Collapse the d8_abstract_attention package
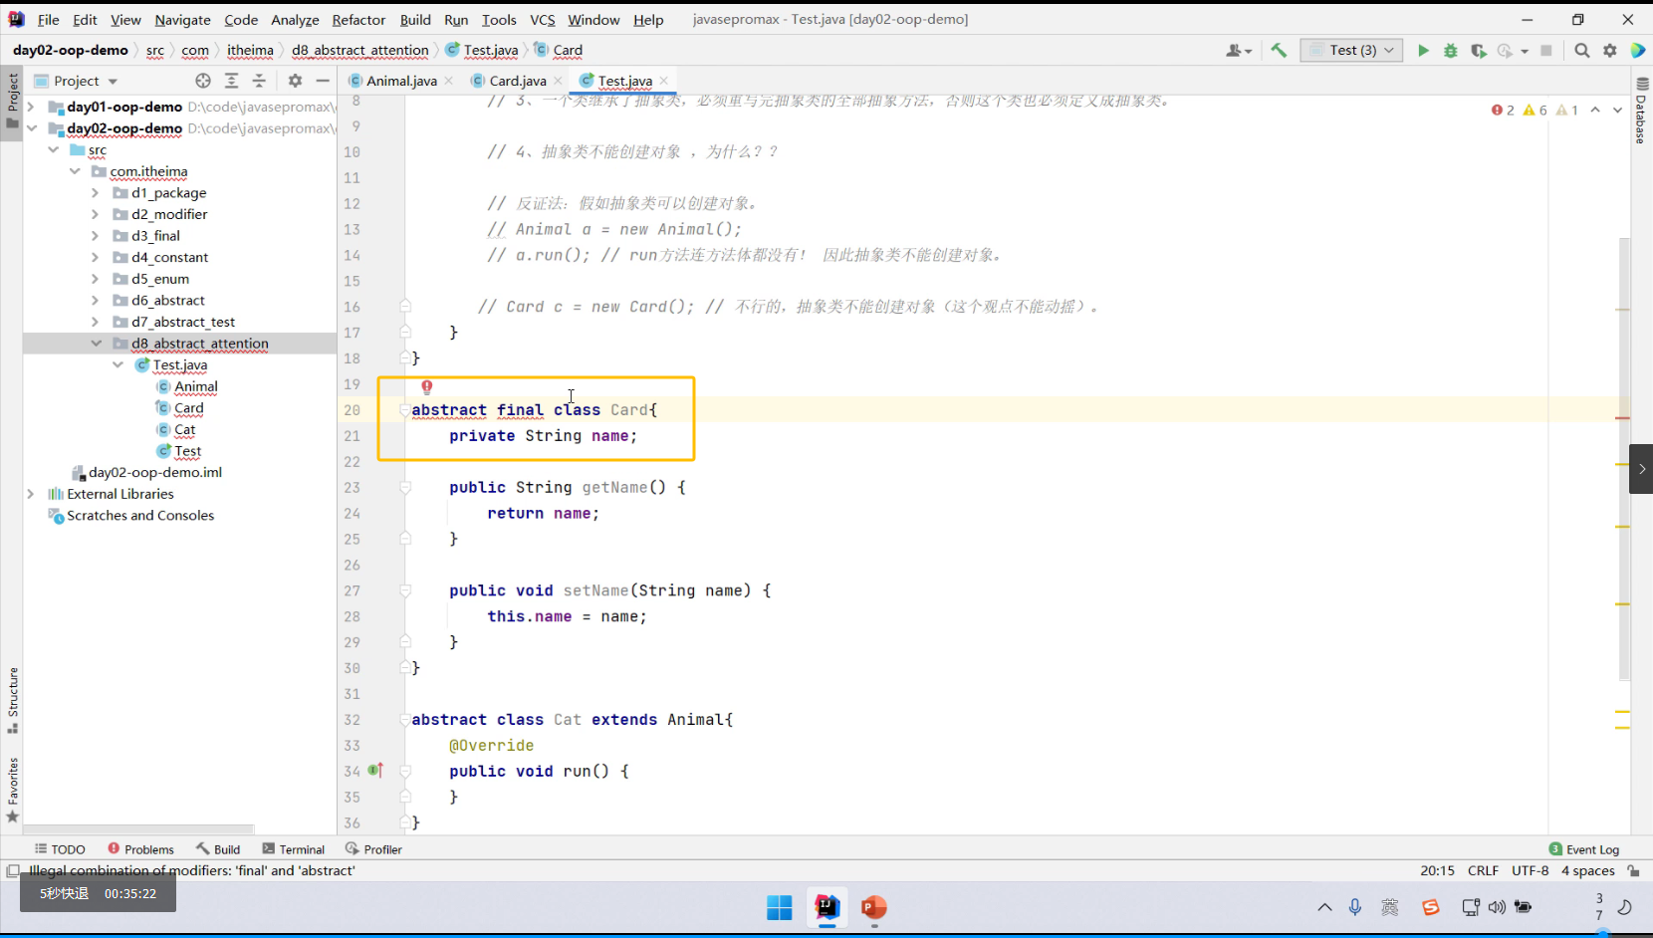 (x=96, y=344)
